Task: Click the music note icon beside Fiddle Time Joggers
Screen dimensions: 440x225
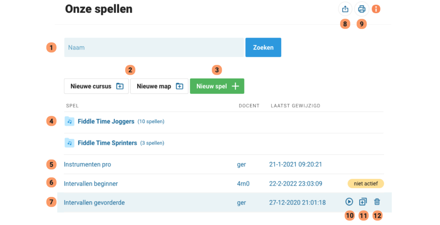Action: coord(69,121)
